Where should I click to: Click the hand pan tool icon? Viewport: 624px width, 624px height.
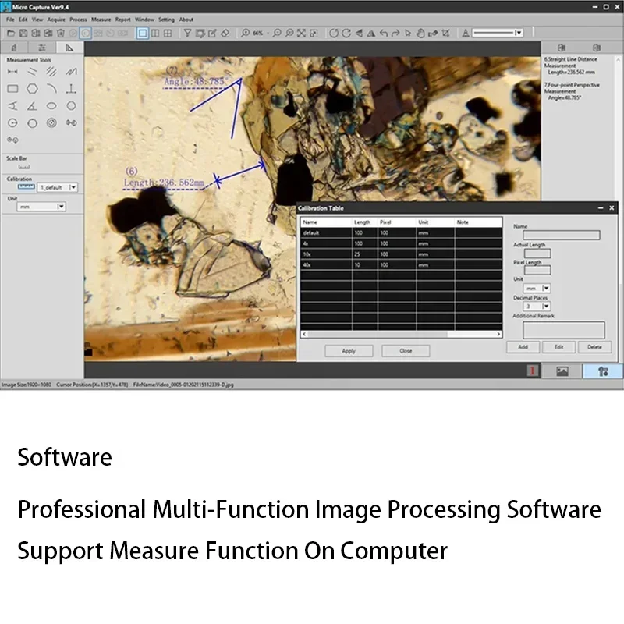coord(420,34)
